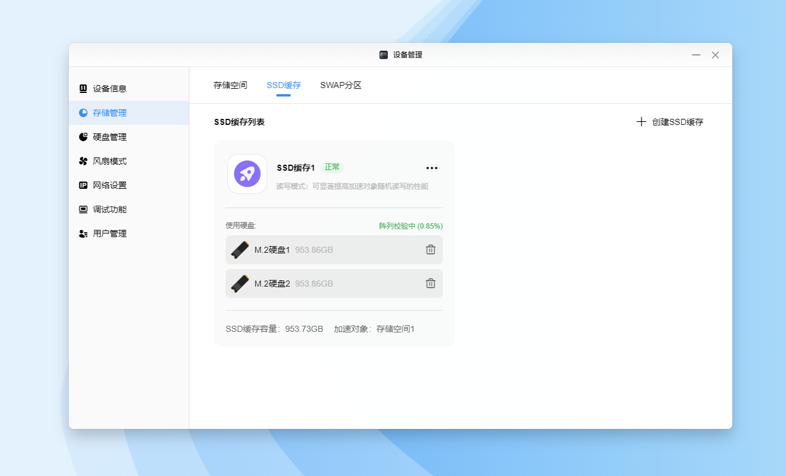
Task: Click the purple rocket SSD cache icon
Action: point(247,174)
